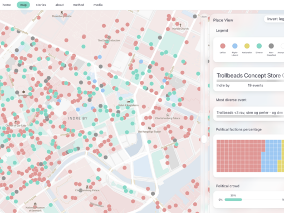The width and height of the screenshot is (284, 213).
Task: Open the Trollbeads most diverse event entry
Action: [249, 114]
